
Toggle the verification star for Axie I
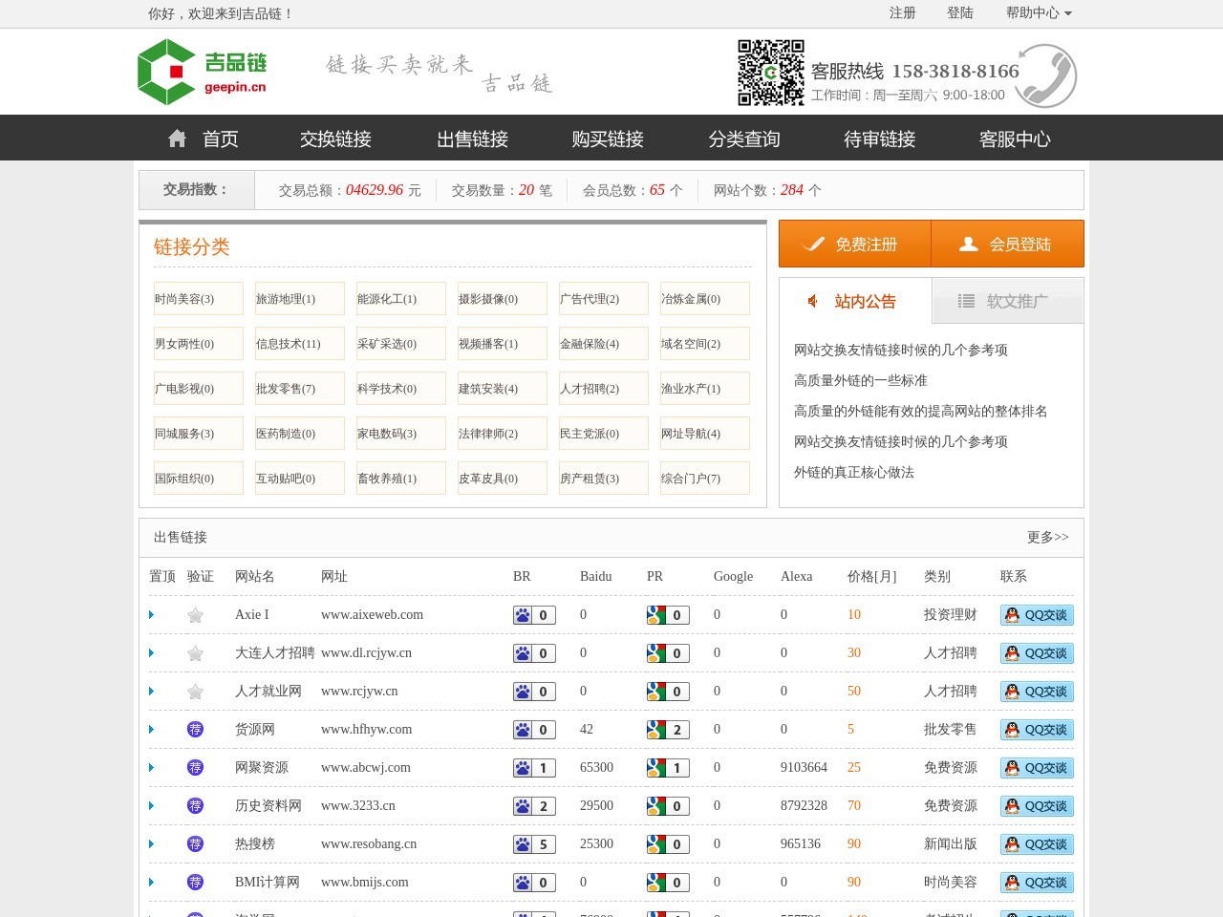pyautogui.click(x=195, y=615)
